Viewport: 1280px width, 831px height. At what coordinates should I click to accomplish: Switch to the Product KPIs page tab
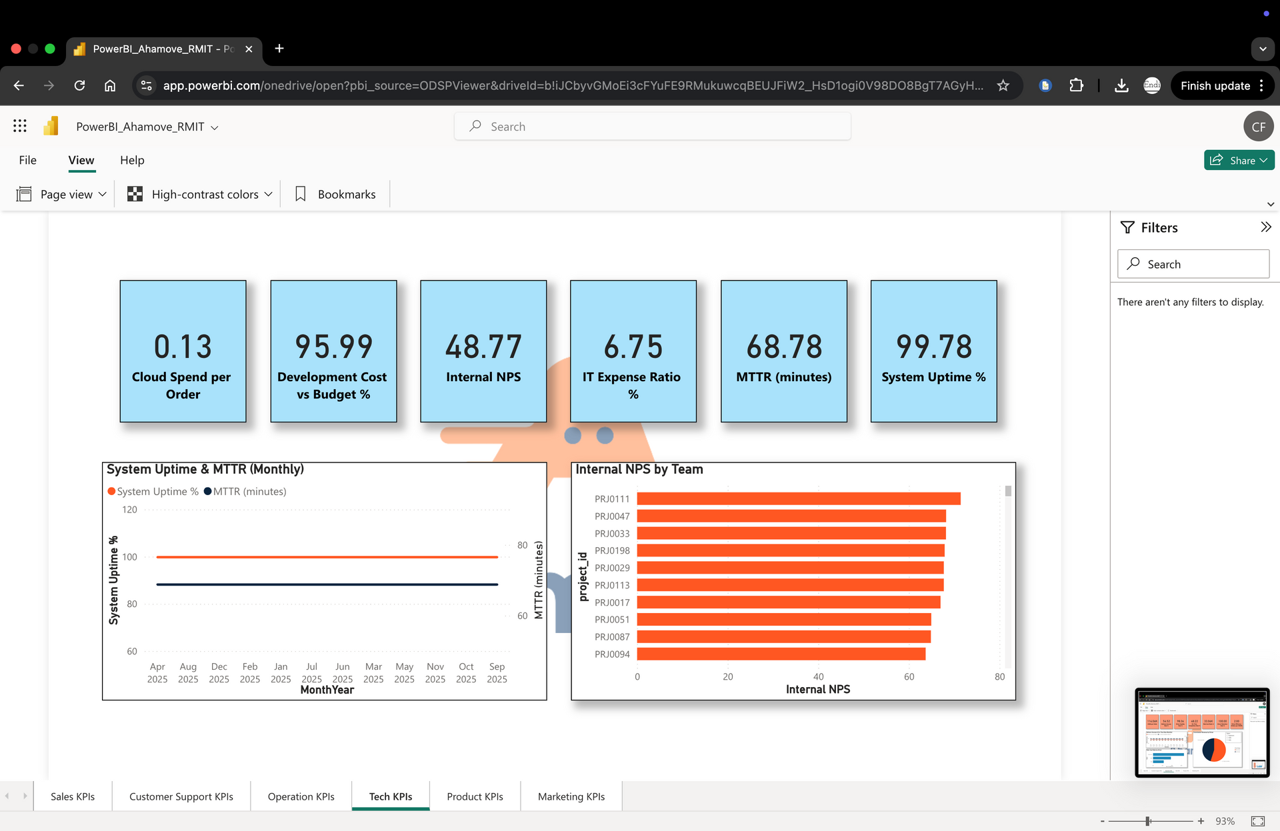coord(475,796)
